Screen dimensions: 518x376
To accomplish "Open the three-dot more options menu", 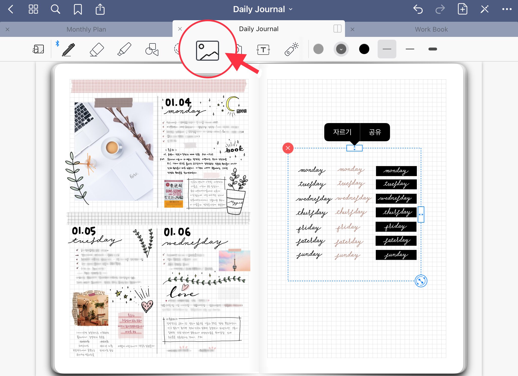I will coord(507,9).
